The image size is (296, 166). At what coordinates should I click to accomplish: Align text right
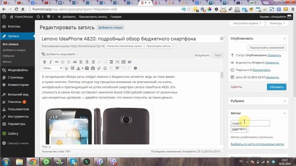[x=93, y=62]
